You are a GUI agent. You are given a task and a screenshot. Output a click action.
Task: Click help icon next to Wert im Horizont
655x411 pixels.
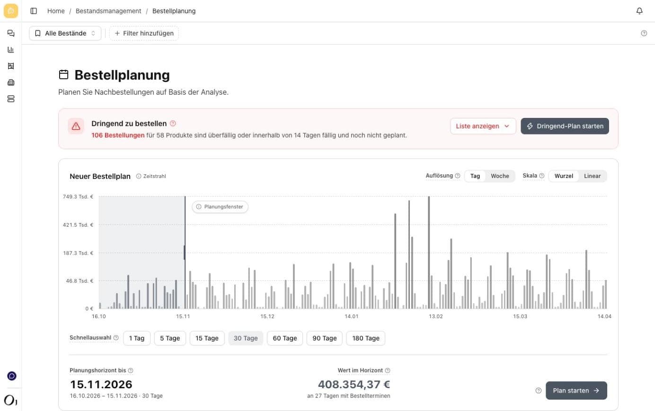coord(388,370)
